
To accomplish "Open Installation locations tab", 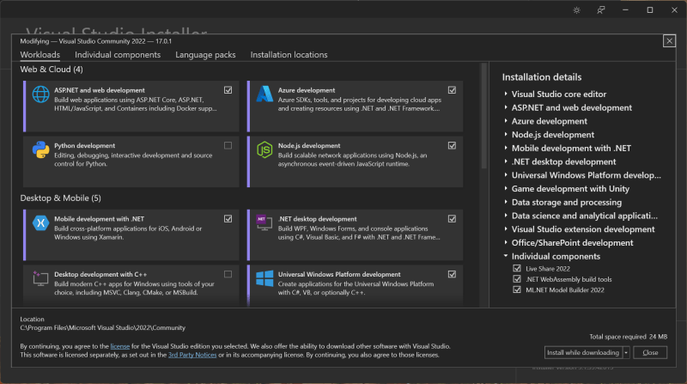I will pyautogui.click(x=289, y=55).
